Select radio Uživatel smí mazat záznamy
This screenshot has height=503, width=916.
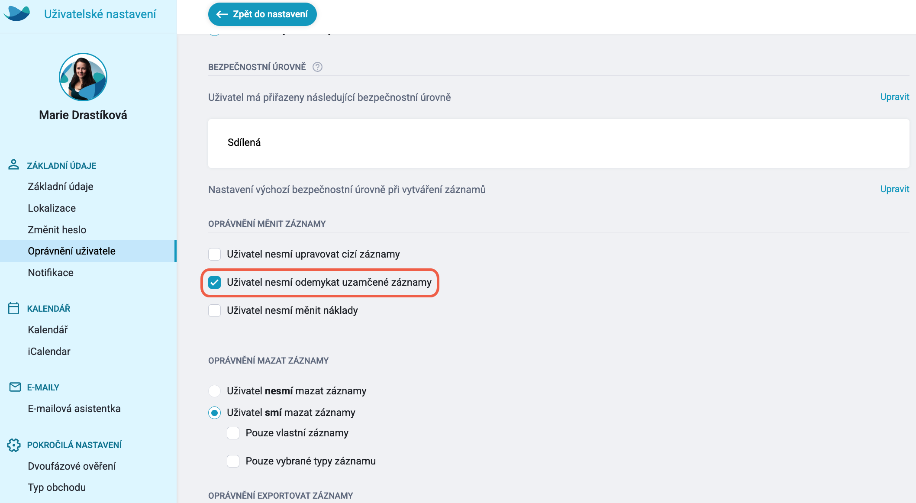214,413
